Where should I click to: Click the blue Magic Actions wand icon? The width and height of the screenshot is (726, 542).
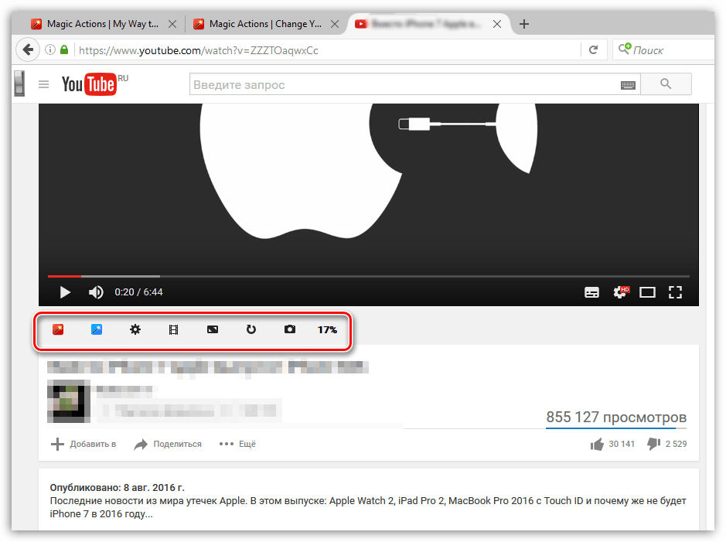point(97,329)
